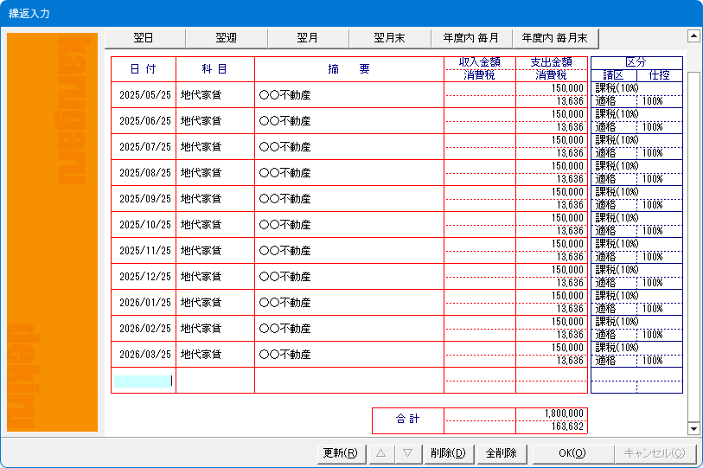Screen dimensions: 703x468
Task: Click the 年度内 毎月 button
Action: pos(470,38)
